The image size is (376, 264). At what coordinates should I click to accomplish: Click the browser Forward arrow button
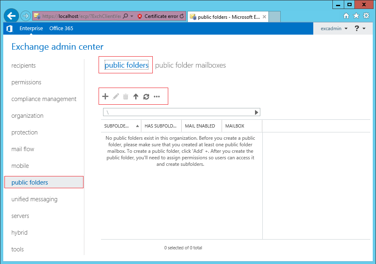coord(25,16)
